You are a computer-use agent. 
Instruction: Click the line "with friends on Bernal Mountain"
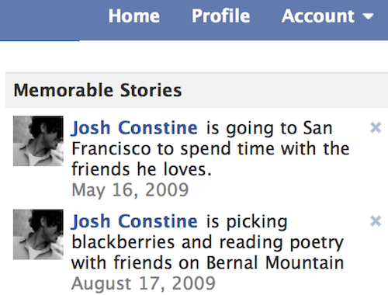[207, 263]
